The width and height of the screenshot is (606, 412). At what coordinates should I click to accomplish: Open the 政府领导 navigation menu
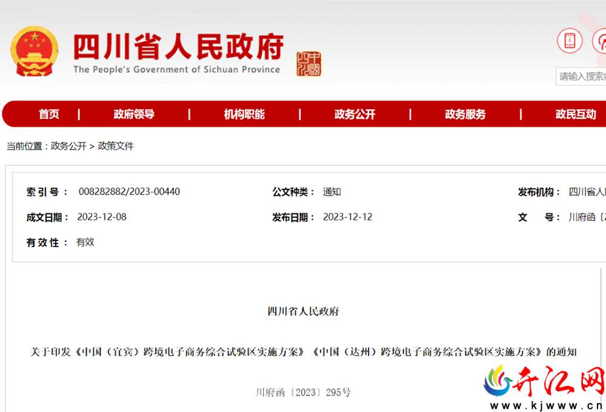click(x=134, y=114)
